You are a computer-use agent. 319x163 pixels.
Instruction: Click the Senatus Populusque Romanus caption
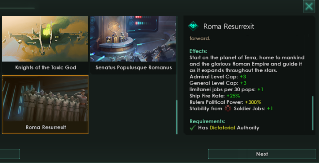[134, 67]
